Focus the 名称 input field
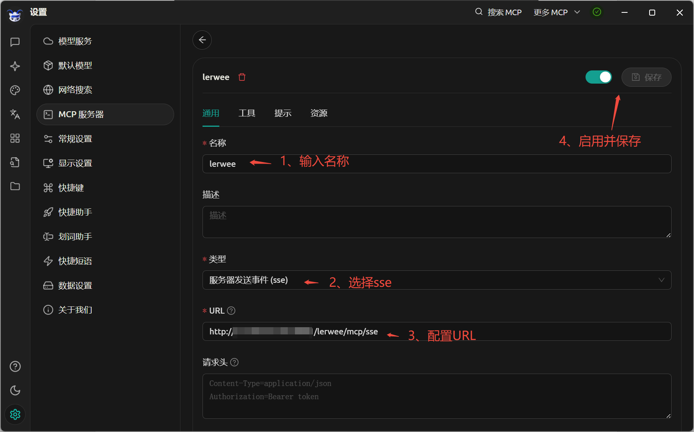 coord(437,164)
